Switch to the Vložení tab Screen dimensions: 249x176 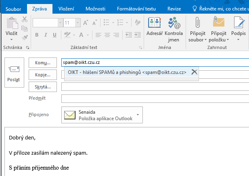(66, 9)
